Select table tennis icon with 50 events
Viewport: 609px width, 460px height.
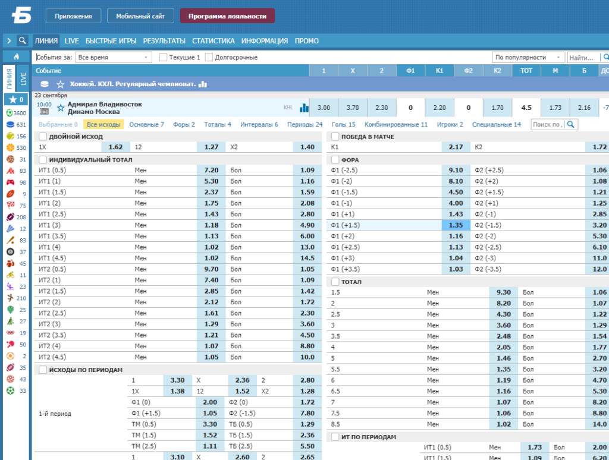tap(10, 344)
